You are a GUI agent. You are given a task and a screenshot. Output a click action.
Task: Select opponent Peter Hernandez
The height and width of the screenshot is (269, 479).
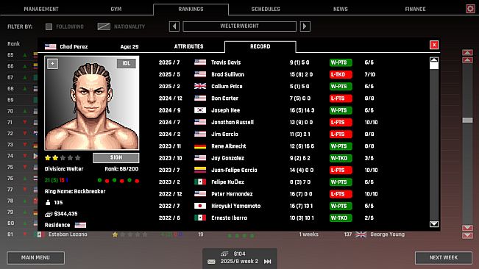click(x=232, y=194)
